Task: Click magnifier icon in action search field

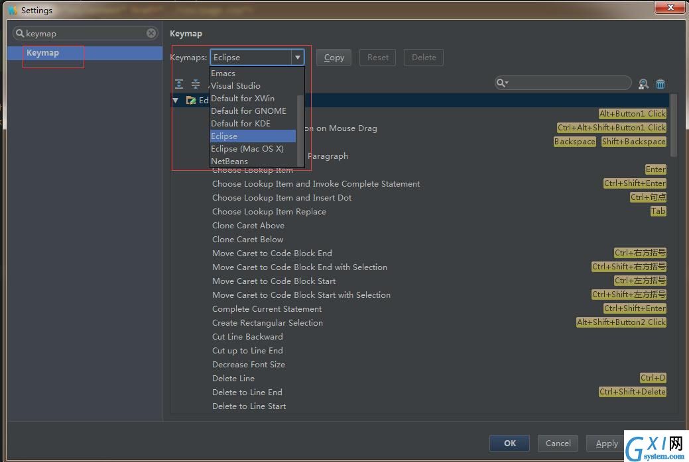Action: (x=502, y=83)
